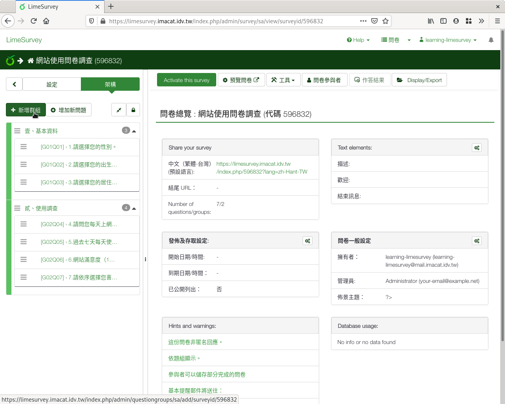Click collapse-all question groups icon
Screen dimensions: 505x404
[119, 110]
